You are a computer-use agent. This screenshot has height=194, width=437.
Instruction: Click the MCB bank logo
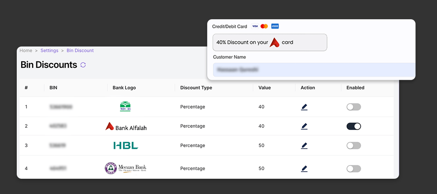click(x=125, y=107)
